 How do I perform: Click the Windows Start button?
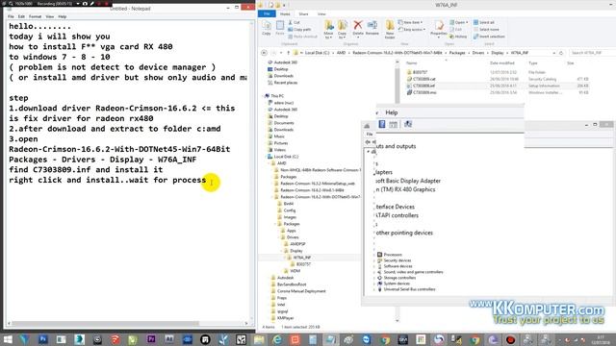point(8,339)
